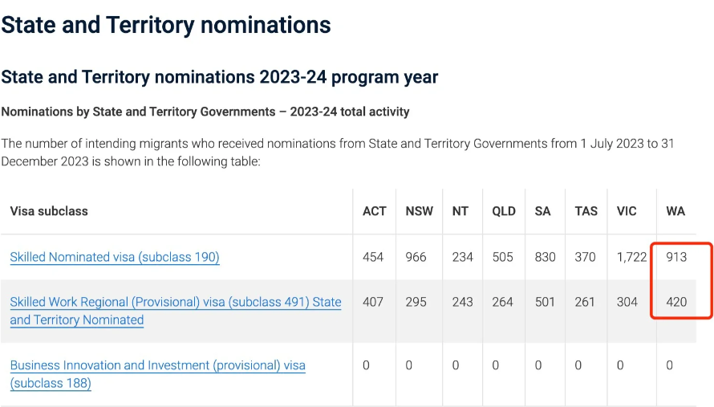Select the NT value 243 cell
Viewport: 714px width, 407px height.
click(x=463, y=302)
